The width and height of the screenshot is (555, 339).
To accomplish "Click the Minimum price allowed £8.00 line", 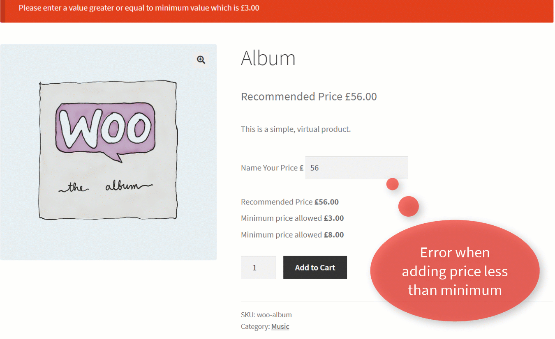I will point(292,235).
